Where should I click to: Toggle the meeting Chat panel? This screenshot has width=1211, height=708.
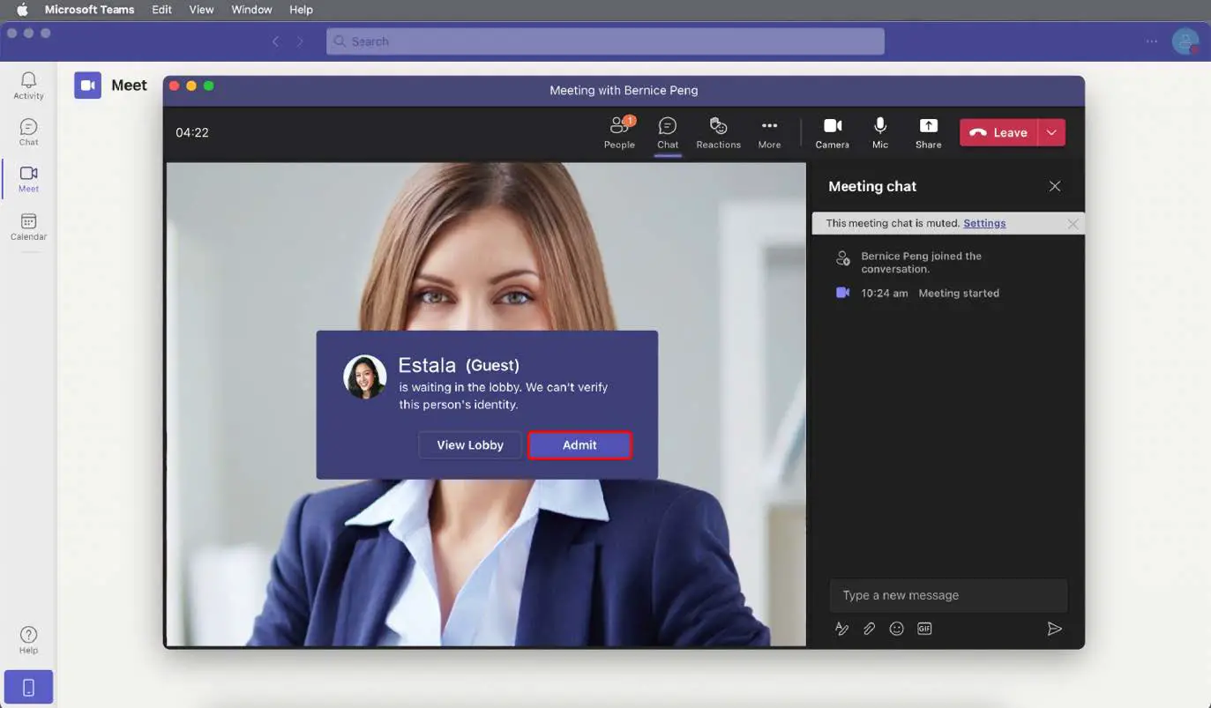[668, 132]
